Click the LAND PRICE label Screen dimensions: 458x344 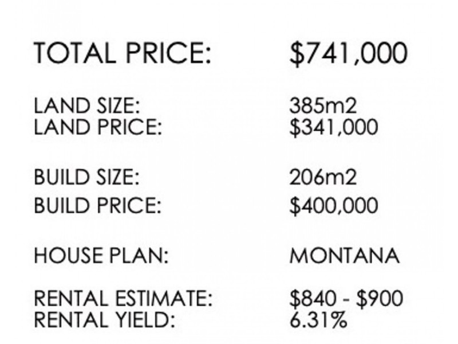tap(98, 127)
